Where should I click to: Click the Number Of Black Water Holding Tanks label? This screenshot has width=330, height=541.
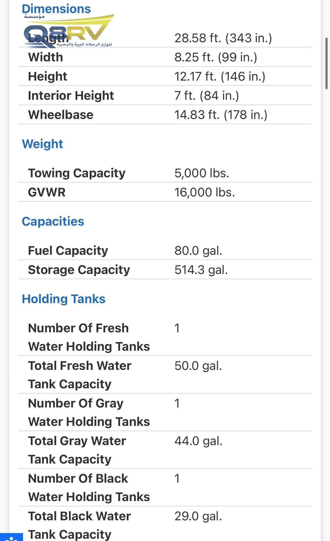(x=89, y=488)
